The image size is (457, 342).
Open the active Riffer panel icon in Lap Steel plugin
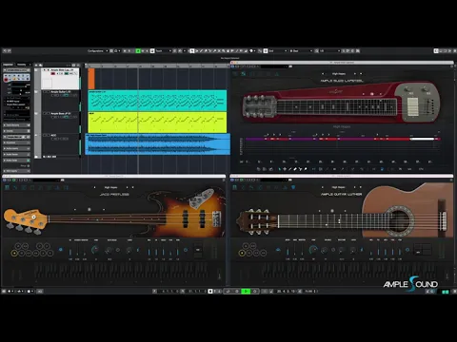244,74
